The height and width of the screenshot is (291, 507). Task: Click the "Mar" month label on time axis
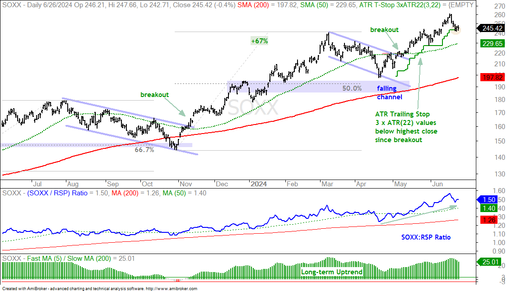pos(327,184)
